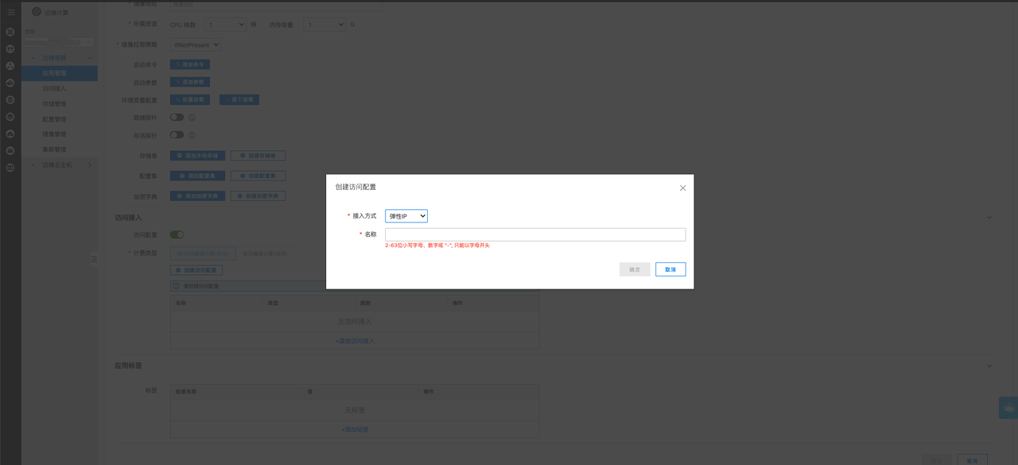Collapse the 应用标签 section chevron
This screenshot has width=1018, height=465.
pos(989,366)
